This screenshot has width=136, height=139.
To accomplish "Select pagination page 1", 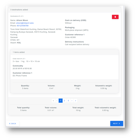I will pos(61,101).
